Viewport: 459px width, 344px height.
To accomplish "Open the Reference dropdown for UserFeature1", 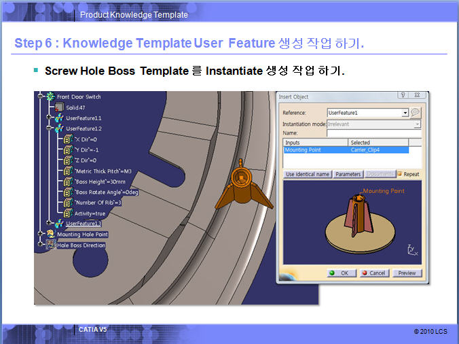I will pyautogui.click(x=405, y=112).
